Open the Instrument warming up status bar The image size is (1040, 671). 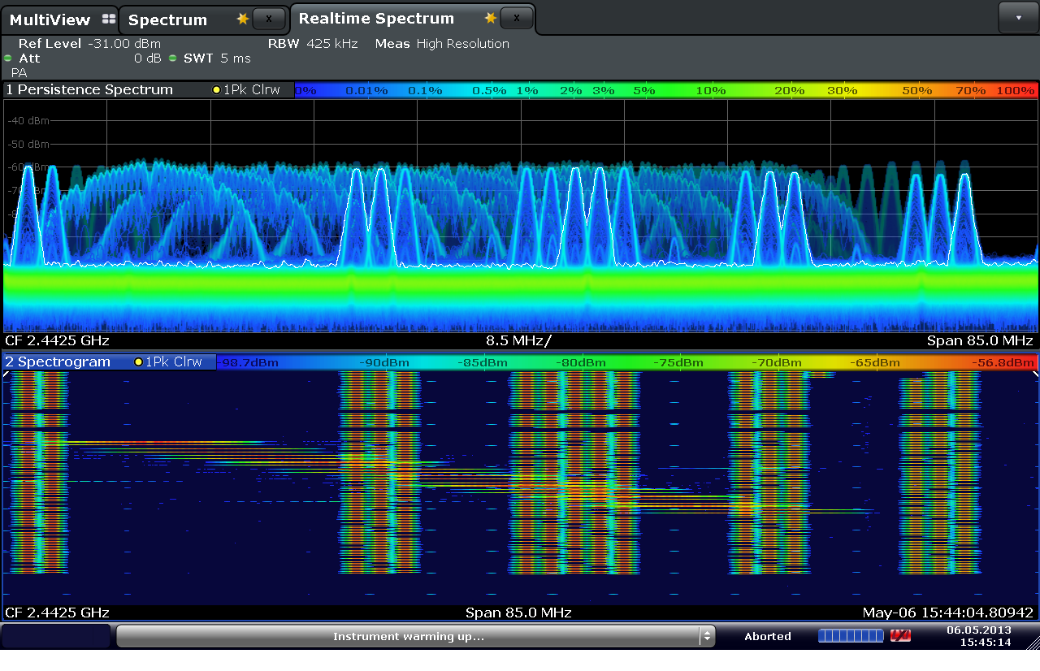(x=409, y=636)
